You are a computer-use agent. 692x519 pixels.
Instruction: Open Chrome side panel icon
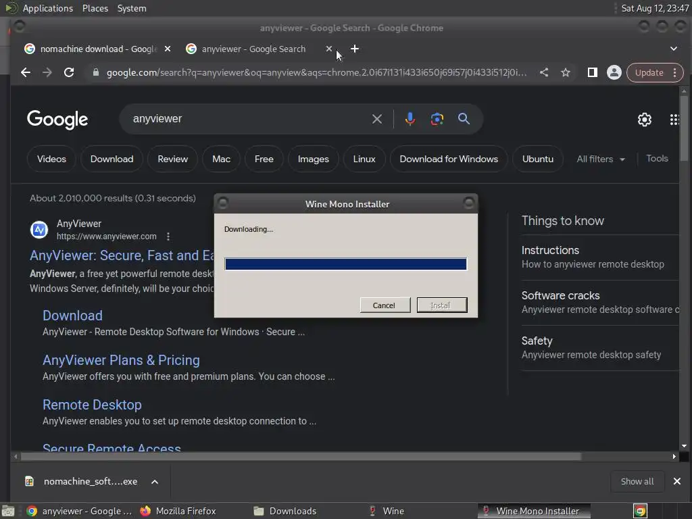point(592,72)
